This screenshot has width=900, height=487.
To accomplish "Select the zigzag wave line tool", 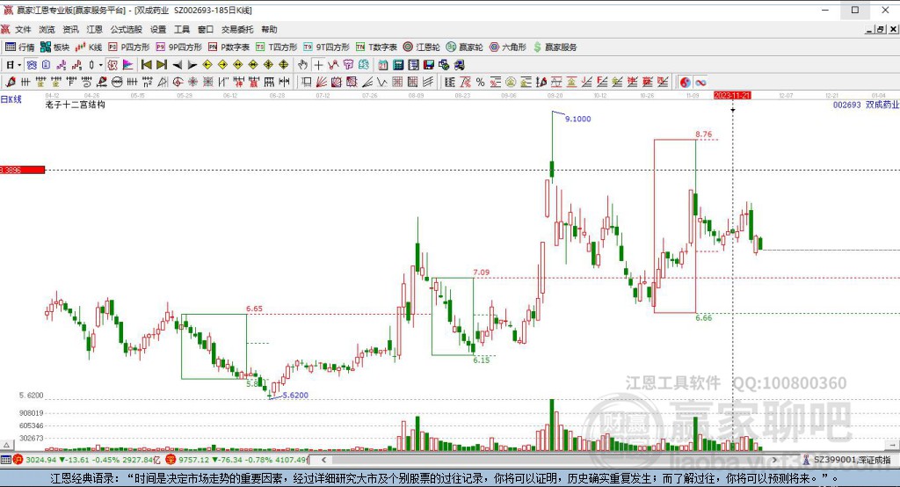I will click(381, 82).
